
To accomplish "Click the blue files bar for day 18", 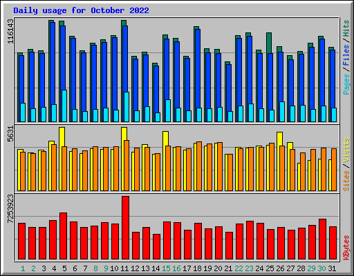I will tap(198, 68).
